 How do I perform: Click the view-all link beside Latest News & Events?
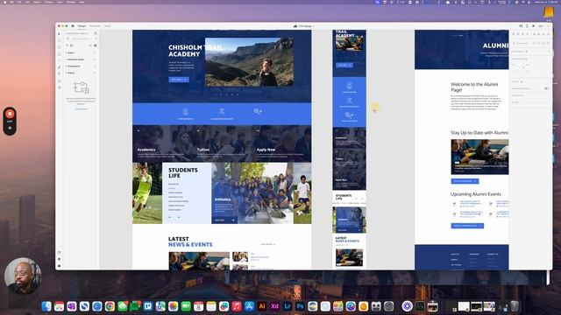tap(268, 244)
